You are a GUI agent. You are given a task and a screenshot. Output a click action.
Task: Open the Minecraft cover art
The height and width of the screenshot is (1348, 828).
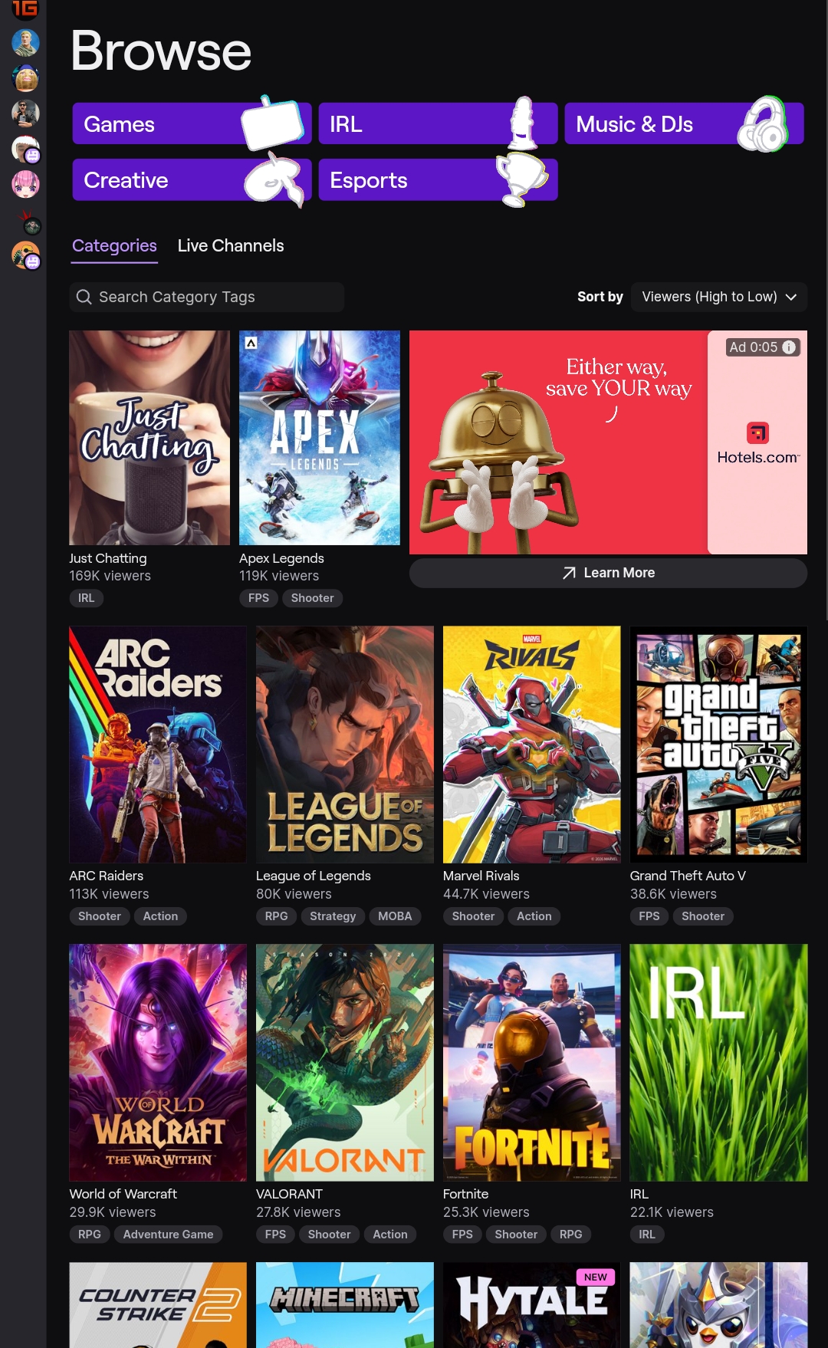[x=345, y=1305]
